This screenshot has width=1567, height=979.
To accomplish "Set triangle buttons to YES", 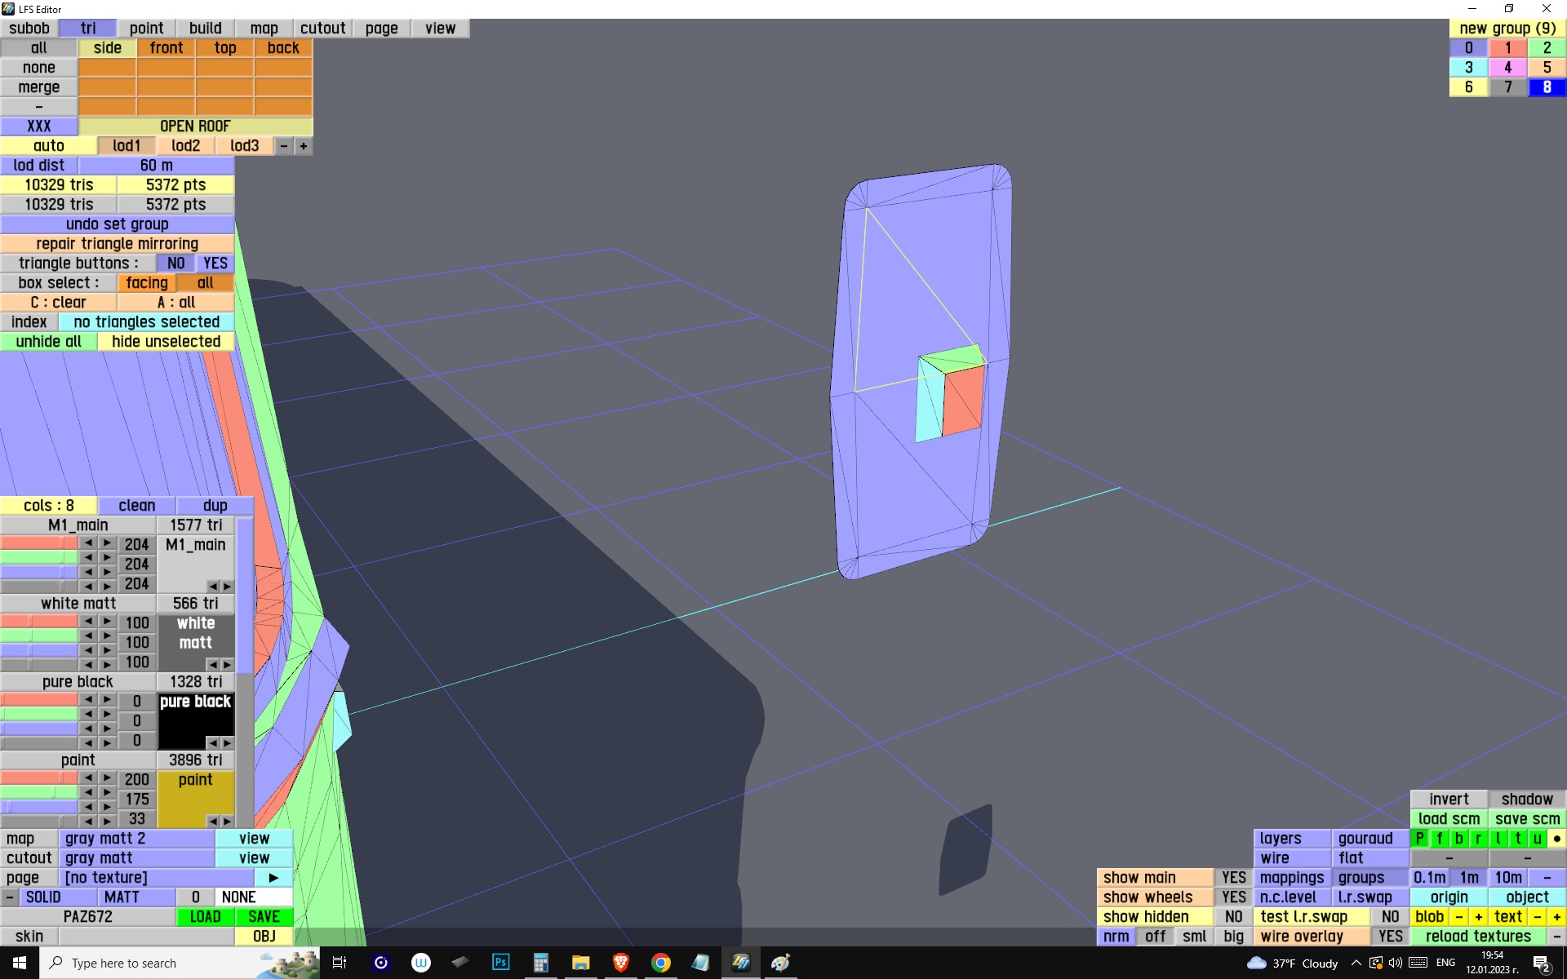I will pyautogui.click(x=215, y=264).
